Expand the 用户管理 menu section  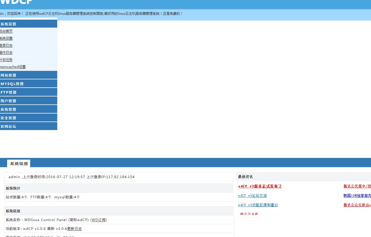coord(28,101)
